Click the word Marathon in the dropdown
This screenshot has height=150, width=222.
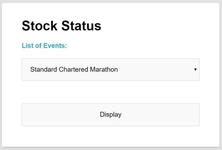pos(104,69)
